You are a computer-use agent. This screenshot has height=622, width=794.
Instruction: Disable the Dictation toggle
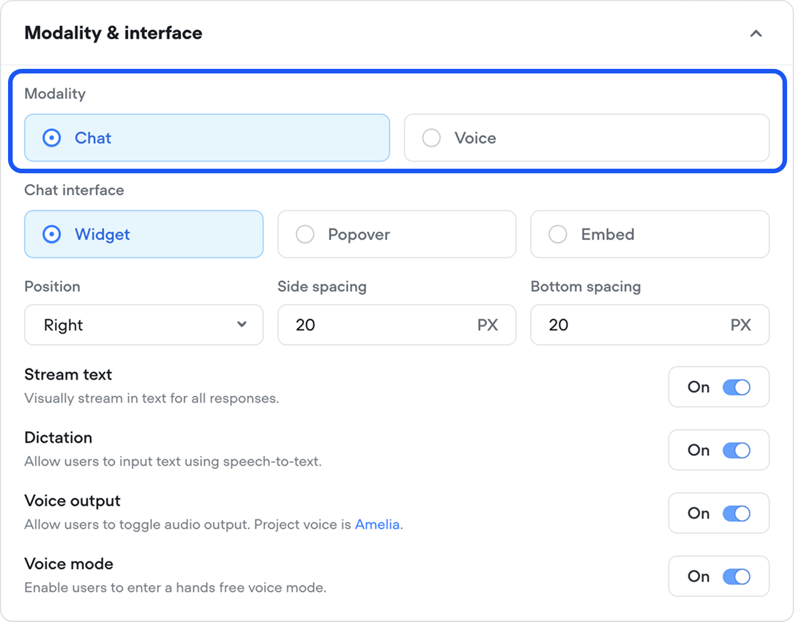pyautogui.click(x=736, y=450)
